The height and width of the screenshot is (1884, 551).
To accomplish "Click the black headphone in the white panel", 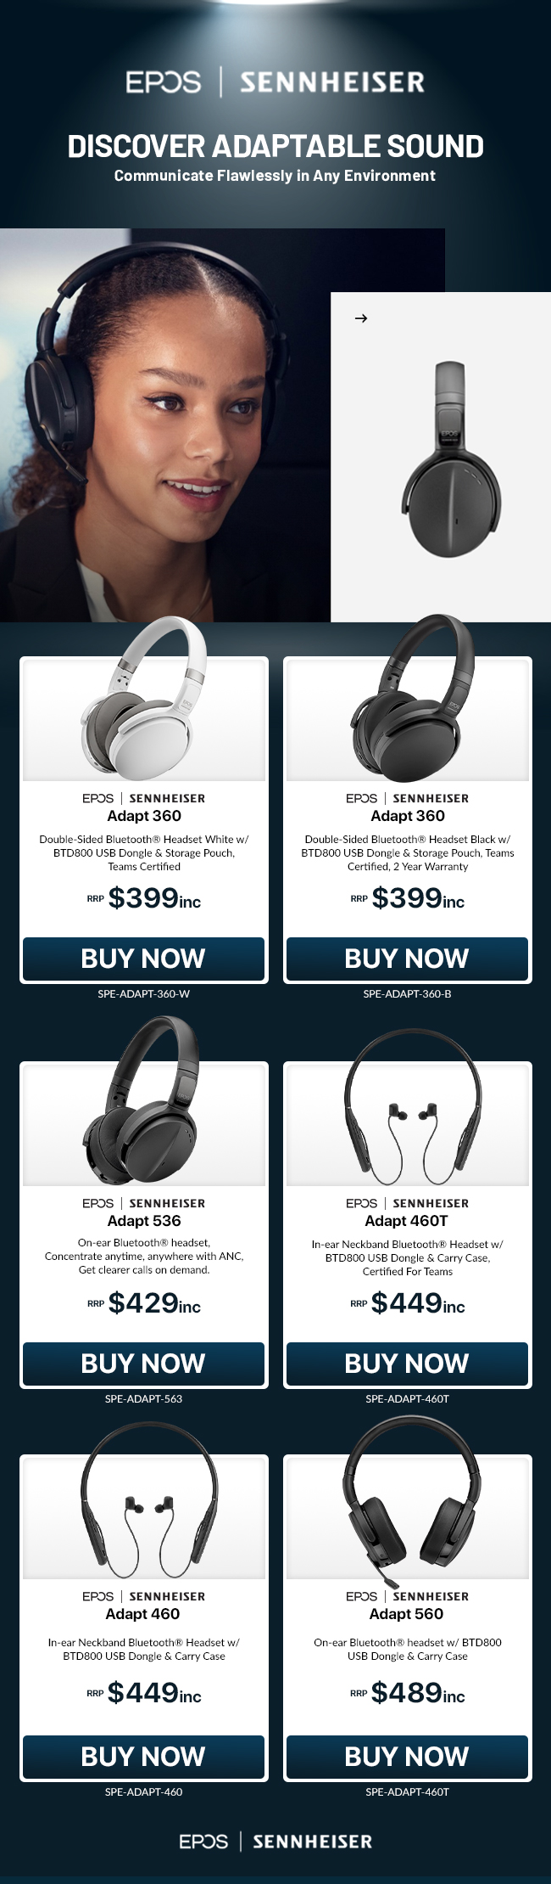I will [x=441, y=459].
